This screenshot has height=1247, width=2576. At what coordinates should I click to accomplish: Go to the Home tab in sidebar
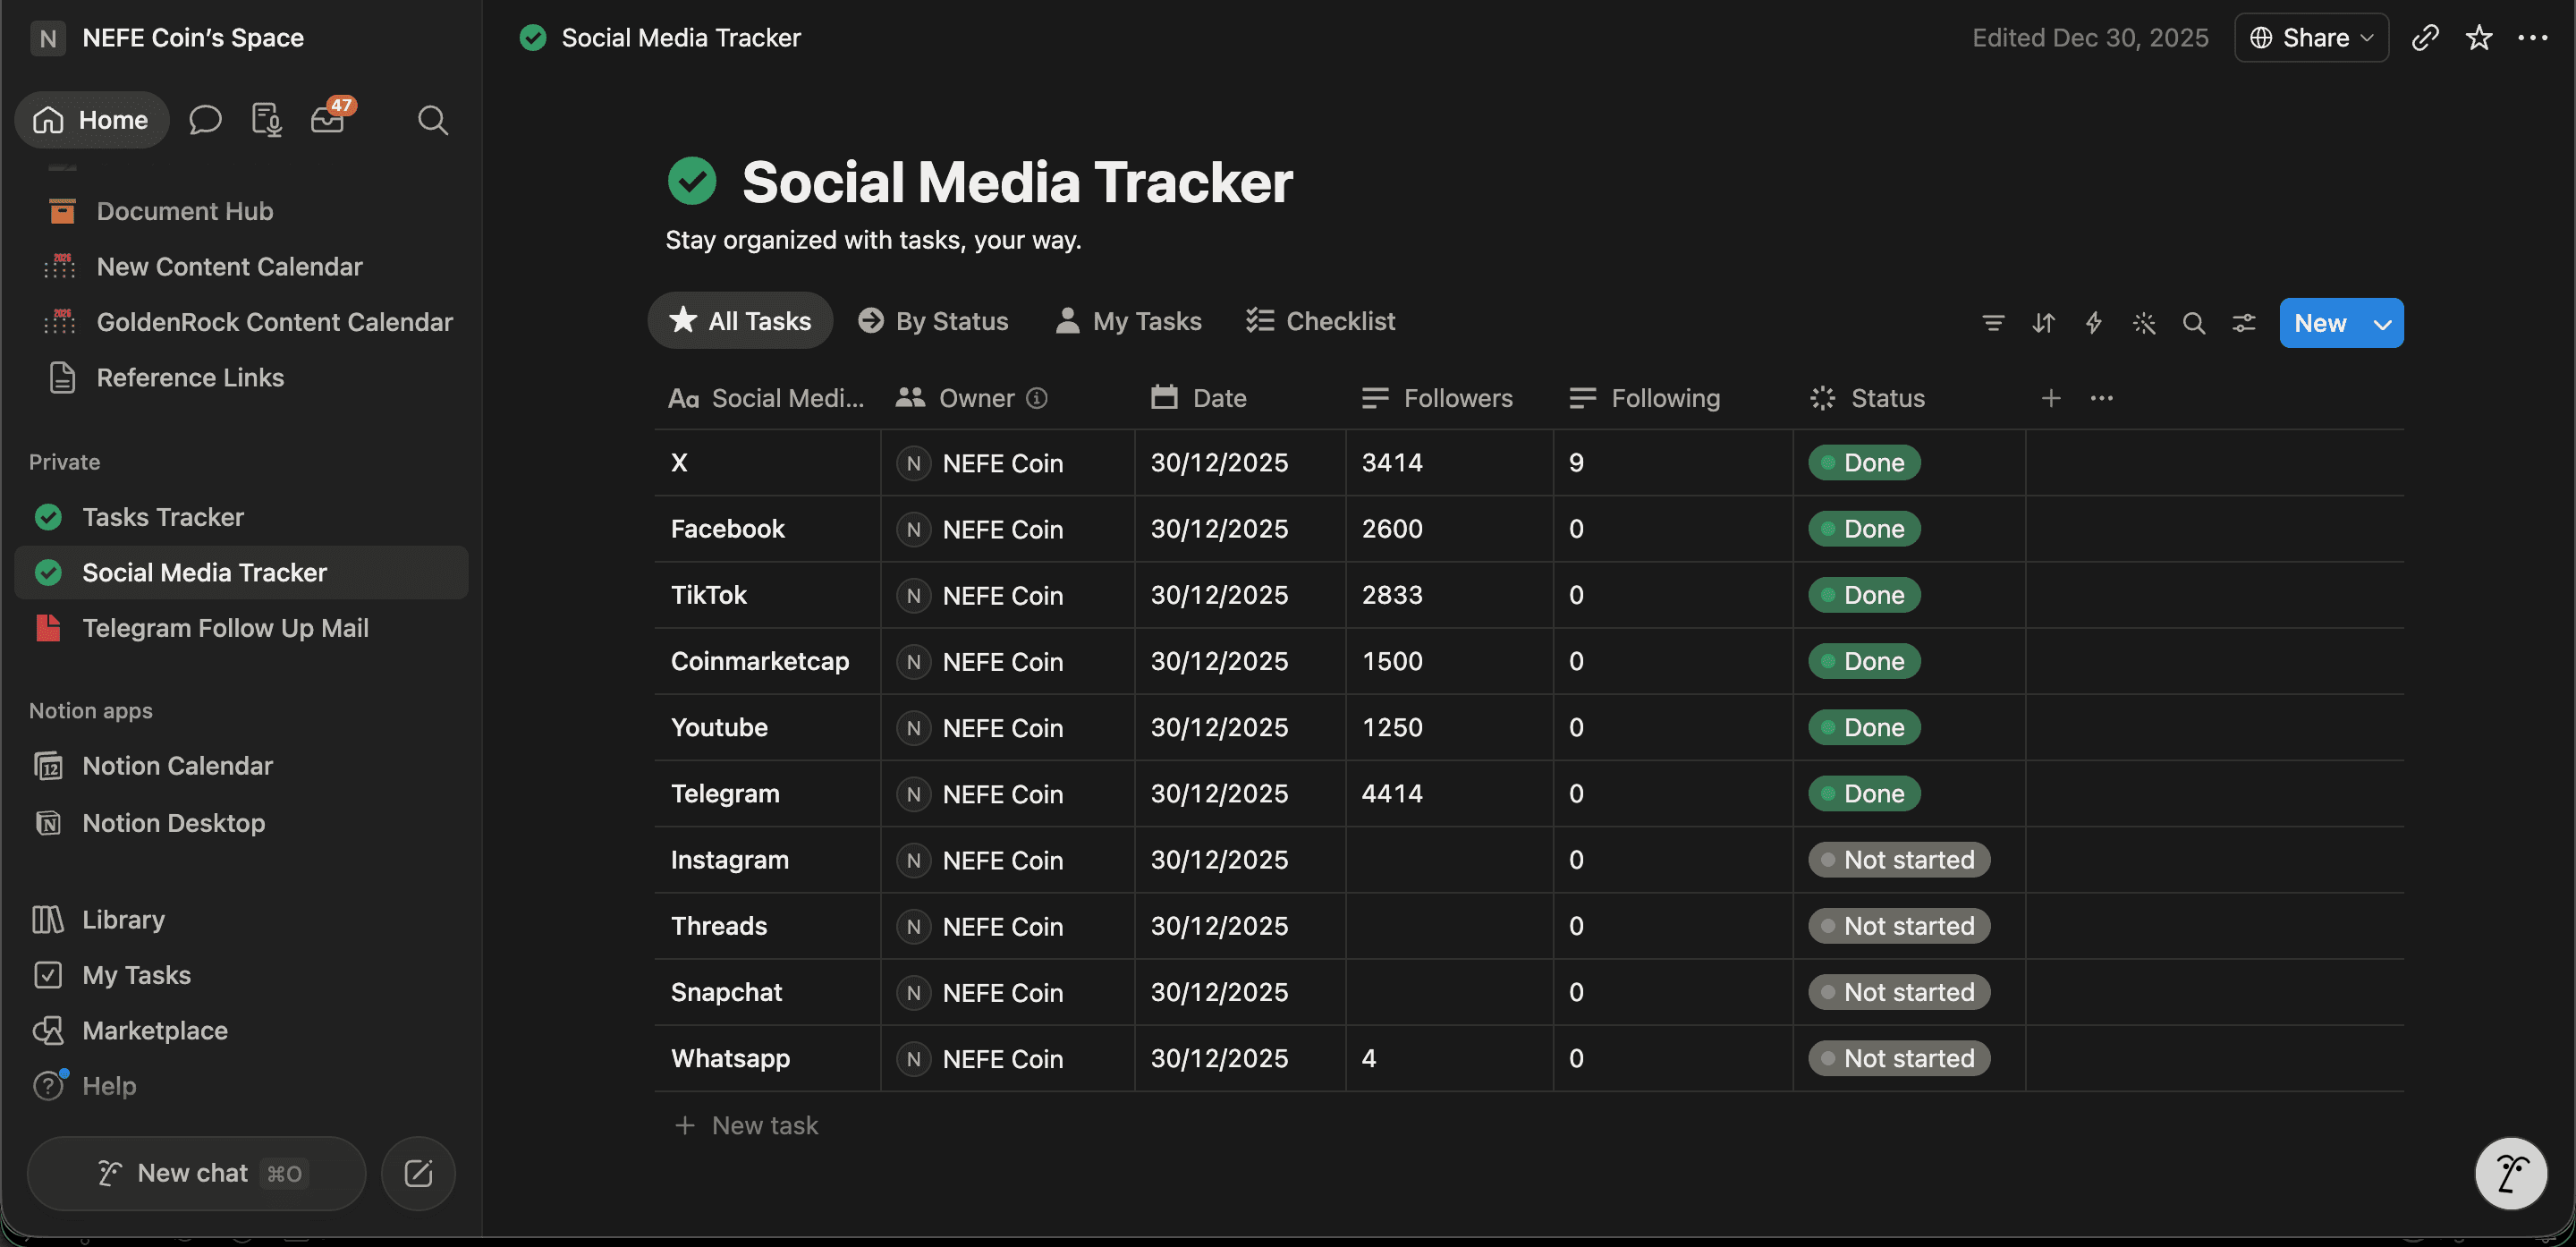(91, 120)
